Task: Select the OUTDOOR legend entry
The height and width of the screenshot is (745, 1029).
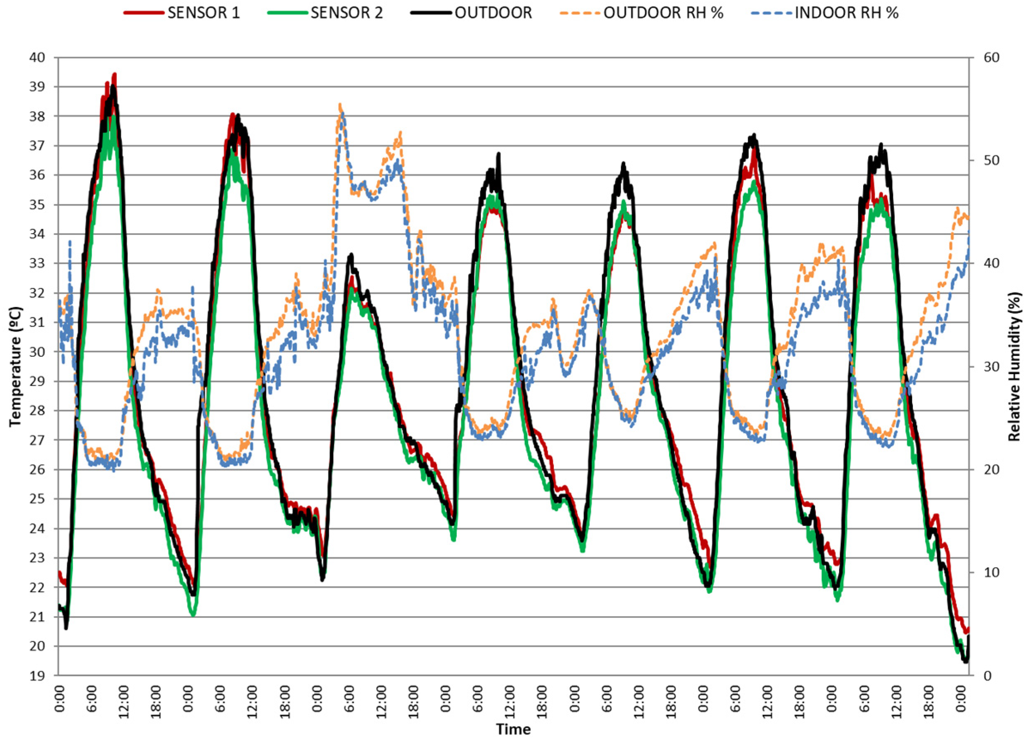Action: (x=493, y=13)
